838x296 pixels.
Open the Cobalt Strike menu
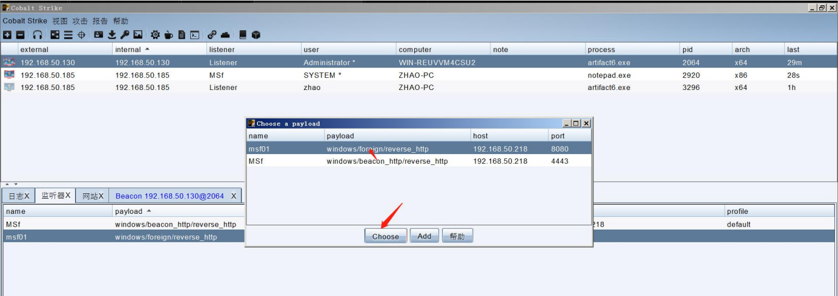click(x=25, y=21)
